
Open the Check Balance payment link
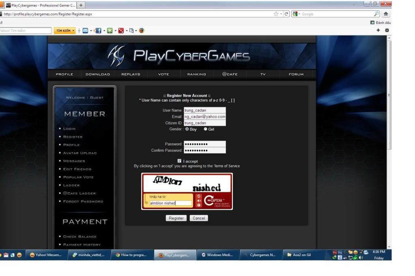[x=80, y=237]
